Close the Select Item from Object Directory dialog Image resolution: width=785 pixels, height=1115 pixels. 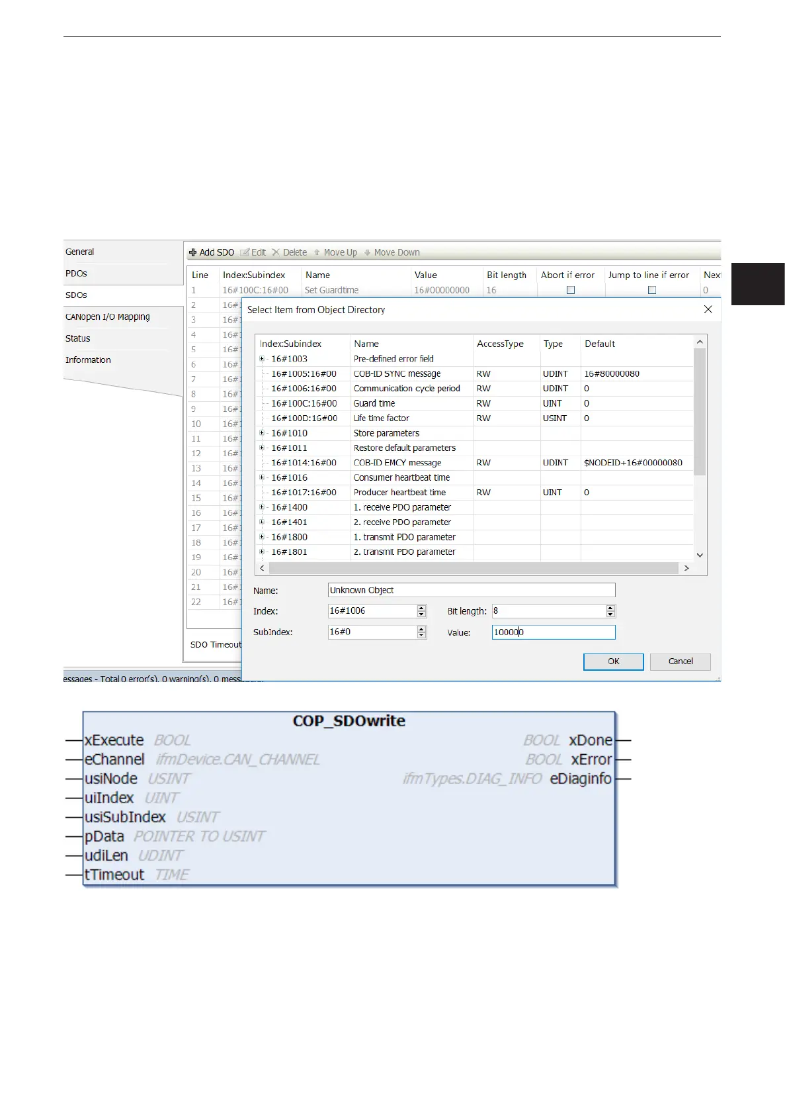[x=708, y=309]
